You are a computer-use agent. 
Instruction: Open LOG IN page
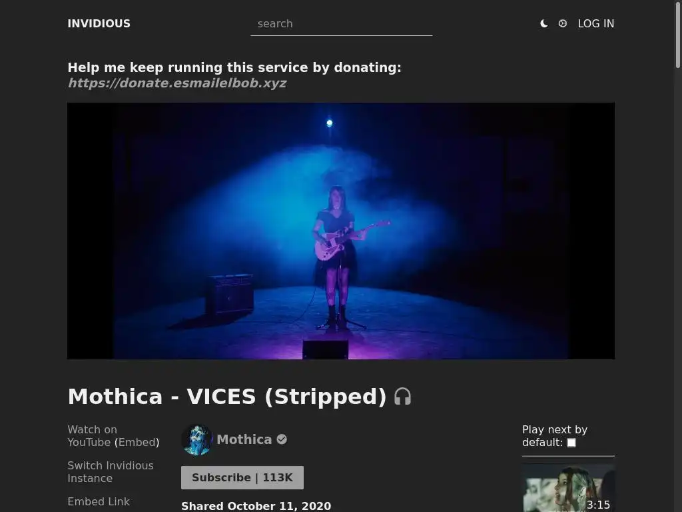pyautogui.click(x=596, y=23)
